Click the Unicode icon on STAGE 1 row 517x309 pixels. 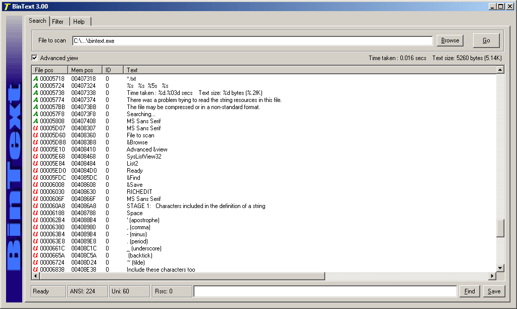pos(36,206)
